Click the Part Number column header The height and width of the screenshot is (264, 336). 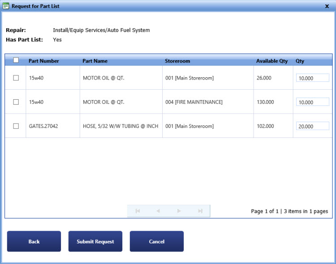[x=44, y=61]
